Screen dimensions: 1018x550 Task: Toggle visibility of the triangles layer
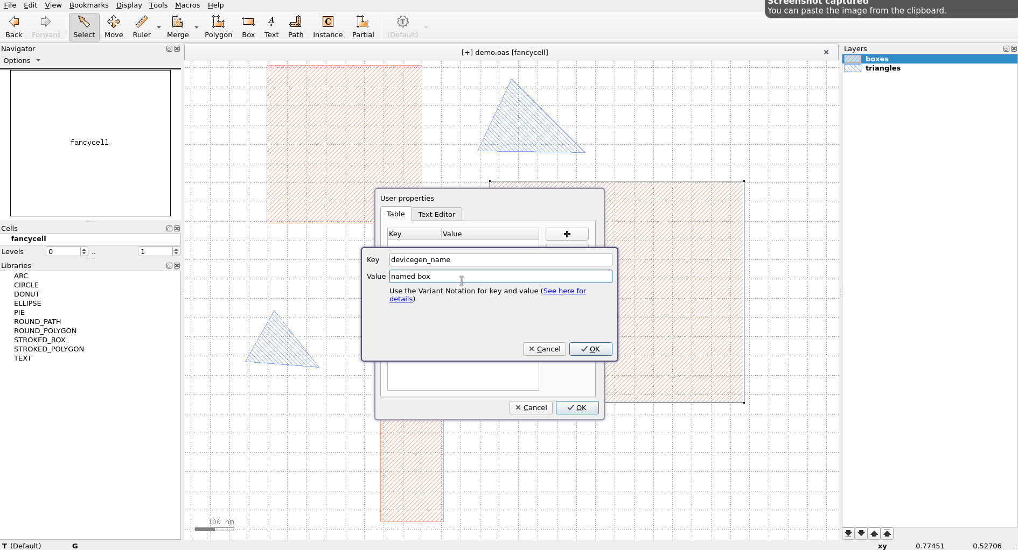pos(853,68)
